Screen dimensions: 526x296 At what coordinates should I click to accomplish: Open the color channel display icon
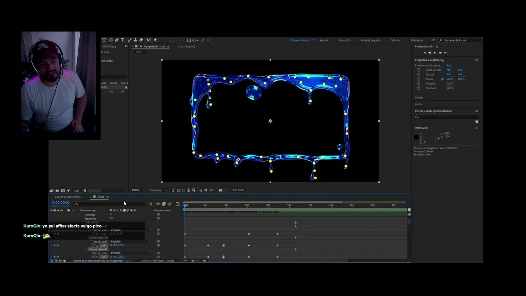coord(201,190)
